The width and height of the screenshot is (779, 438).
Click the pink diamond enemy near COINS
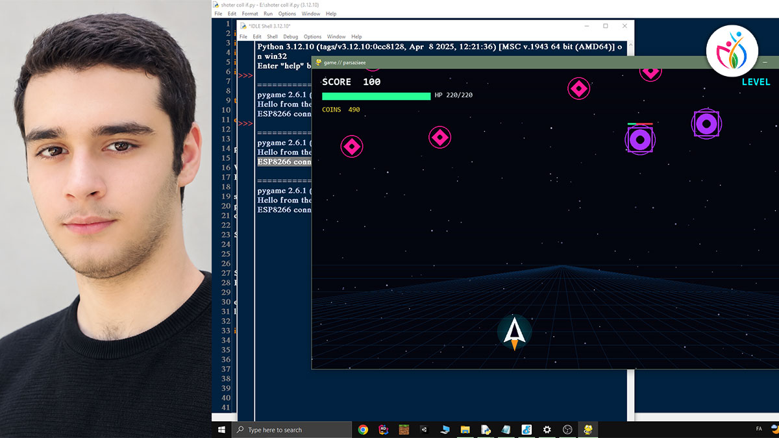click(x=352, y=147)
